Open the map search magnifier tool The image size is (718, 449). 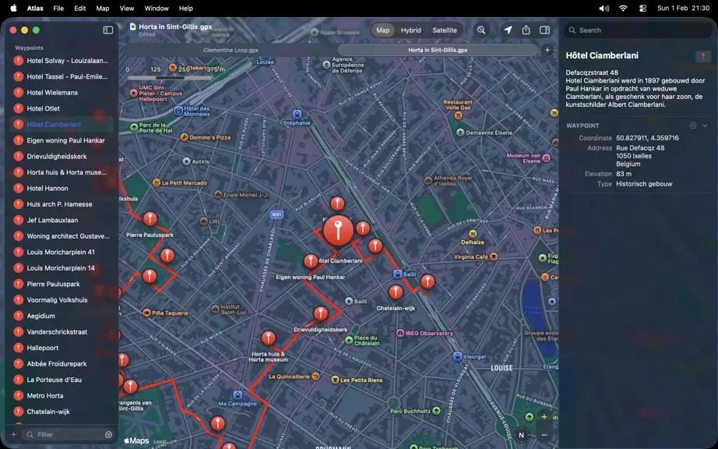point(481,30)
